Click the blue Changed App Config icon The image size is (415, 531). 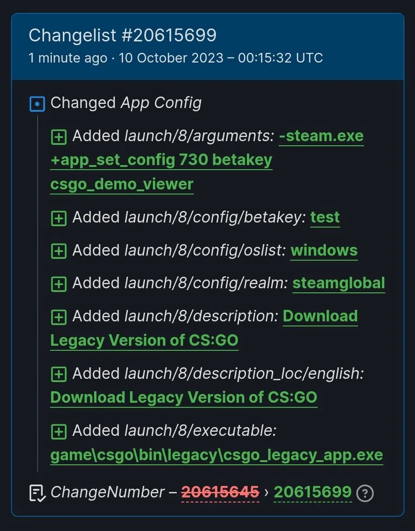pyautogui.click(x=37, y=104)
